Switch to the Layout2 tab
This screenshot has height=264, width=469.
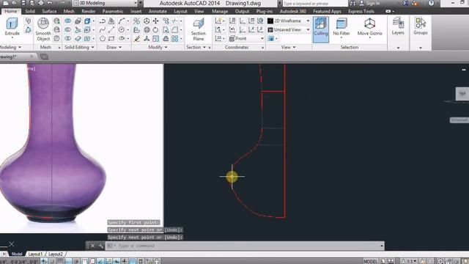tap(56, 254)
